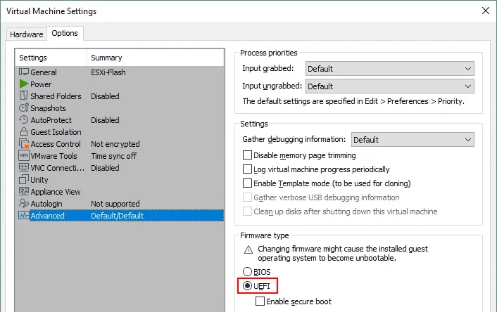The height and width of the screenshot is (312, 497).
Task: Click the Options tab
Action: [x=65, y=34]
